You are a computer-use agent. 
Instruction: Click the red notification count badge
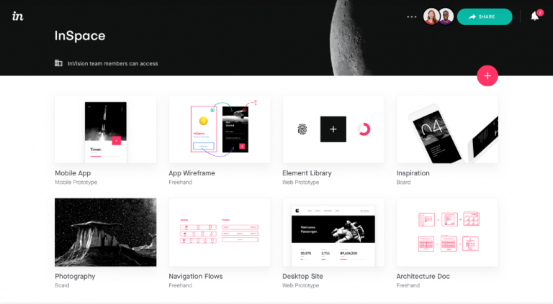pos(540,13)
